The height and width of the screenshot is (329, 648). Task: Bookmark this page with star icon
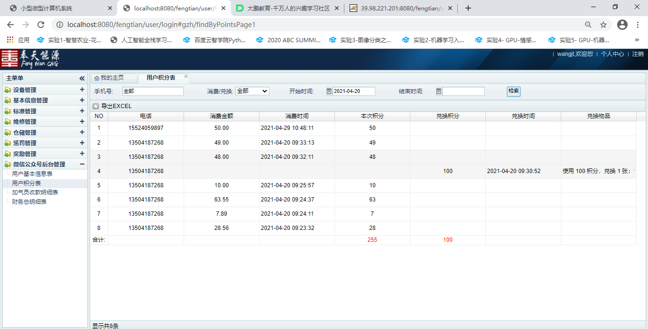tap(603, 25)
